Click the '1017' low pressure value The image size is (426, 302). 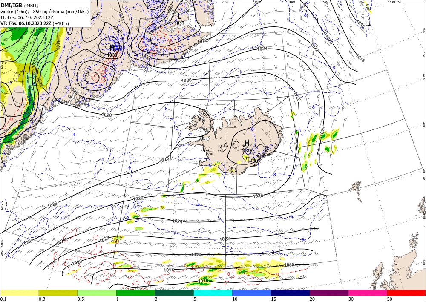179,23
